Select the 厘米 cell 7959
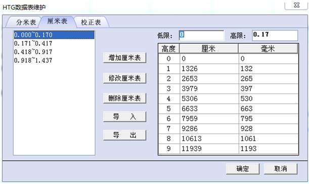This screenshot has height=184, width=309. [209, 119]
